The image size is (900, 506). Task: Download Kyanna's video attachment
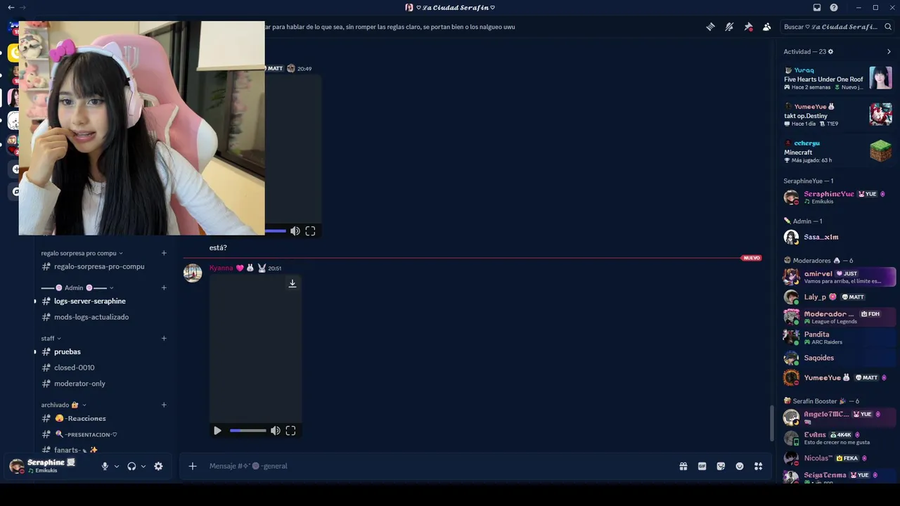pyautogui.click(x=292, y=284)
